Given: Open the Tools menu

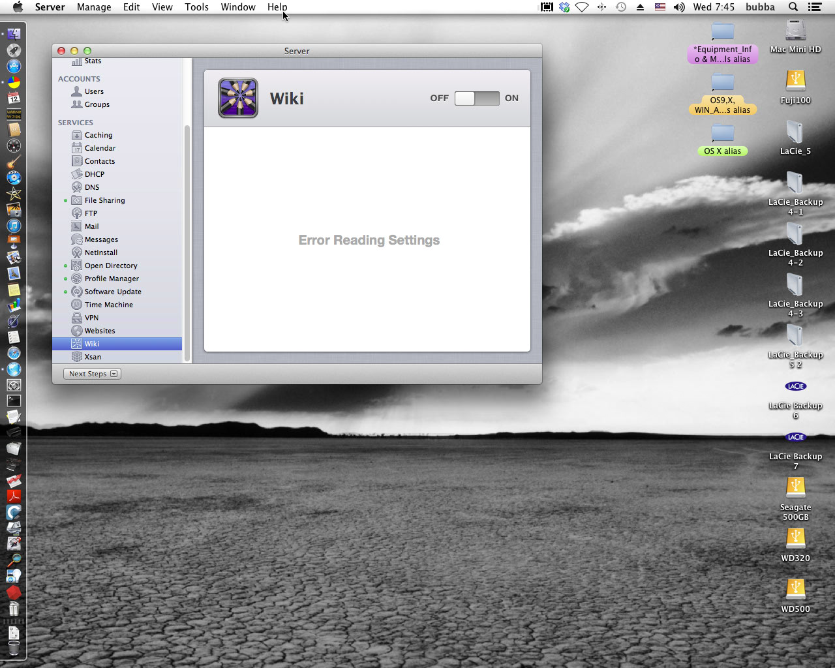Looking at the screenshot, I should point(196,7).
